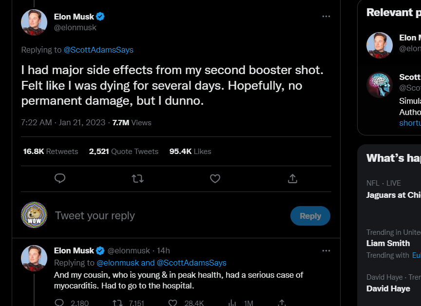Retweet the myocarditis reply tweet
Viewport: 421px width, 306px height.
point(117,303)
